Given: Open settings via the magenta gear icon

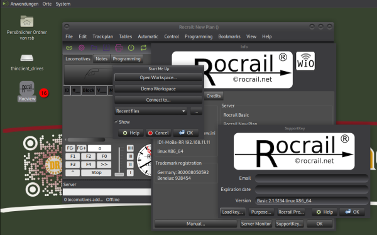Looking at the screenshot, I should click(82, 48).
